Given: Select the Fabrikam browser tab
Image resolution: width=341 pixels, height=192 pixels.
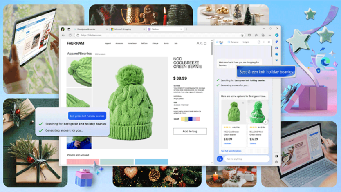Looking at the screenshot, I should [165, 29].
